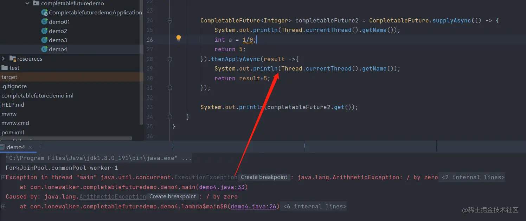Screen dimensions: 526x221
Task: Click the yellow light bulb intention icon
Action: pyautogui.click(x=178, y=38)
